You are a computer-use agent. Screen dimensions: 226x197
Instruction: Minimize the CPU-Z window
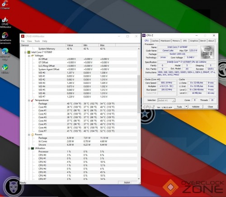click(x=197, y=36)
